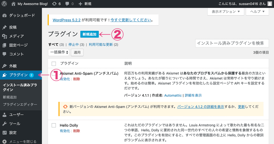This screenshot has width=274, height=144.
Task: Open the updates icon showing 6
Action: coord(54,4)
